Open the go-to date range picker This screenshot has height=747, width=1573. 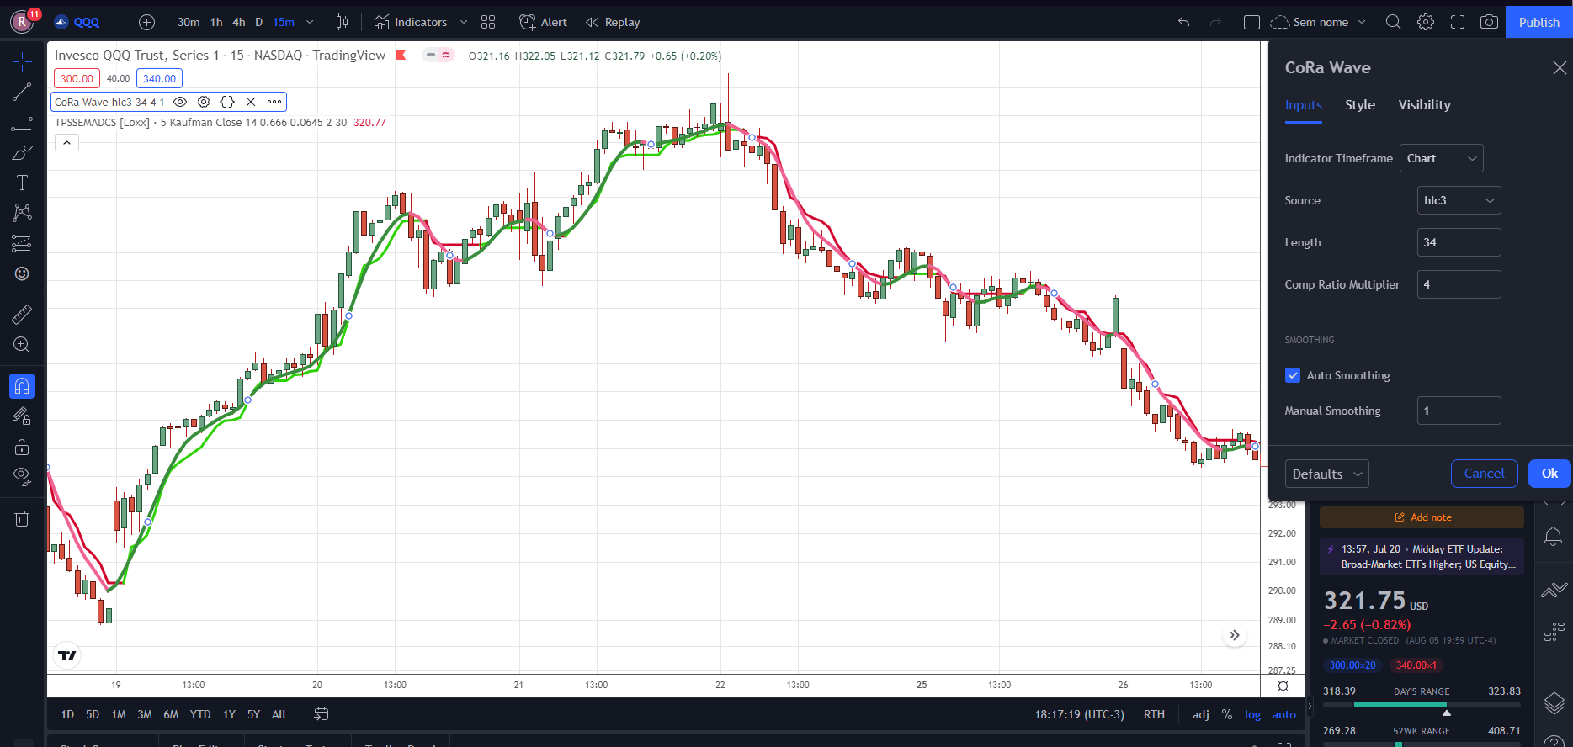tap(322, 714)
